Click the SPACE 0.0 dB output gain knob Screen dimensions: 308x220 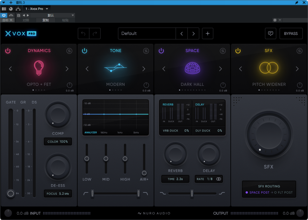[x=223, y=85]
